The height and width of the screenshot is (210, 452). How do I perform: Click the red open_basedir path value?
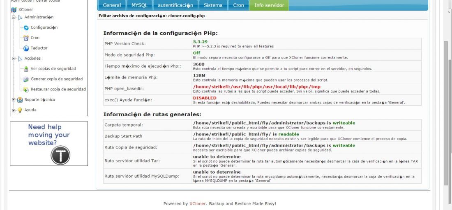(256, 87)
